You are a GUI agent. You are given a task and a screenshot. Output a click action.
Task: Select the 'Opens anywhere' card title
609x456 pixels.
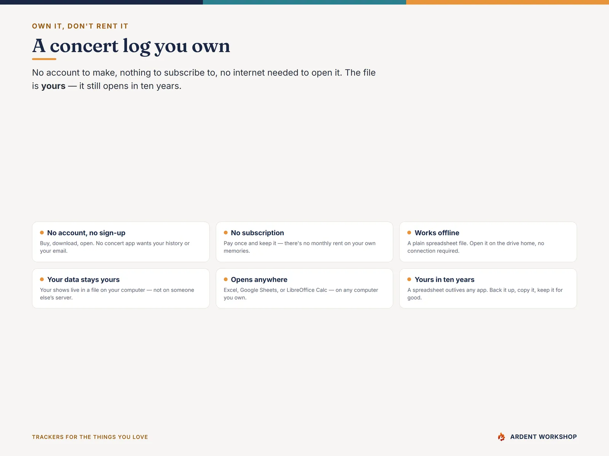259,280
